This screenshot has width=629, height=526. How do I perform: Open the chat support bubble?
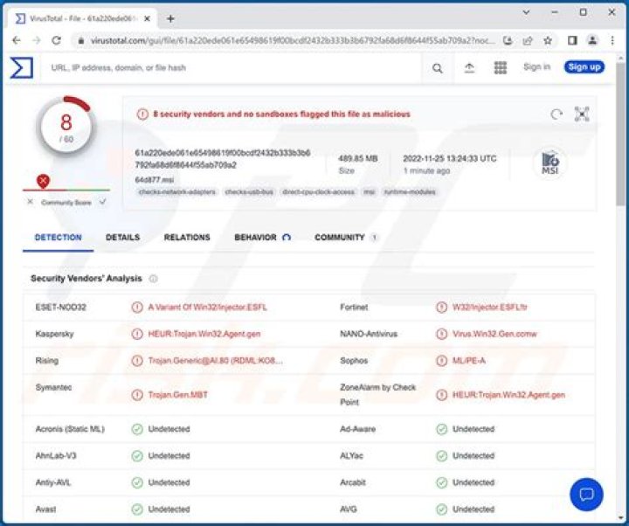click(x=586, y=494)
